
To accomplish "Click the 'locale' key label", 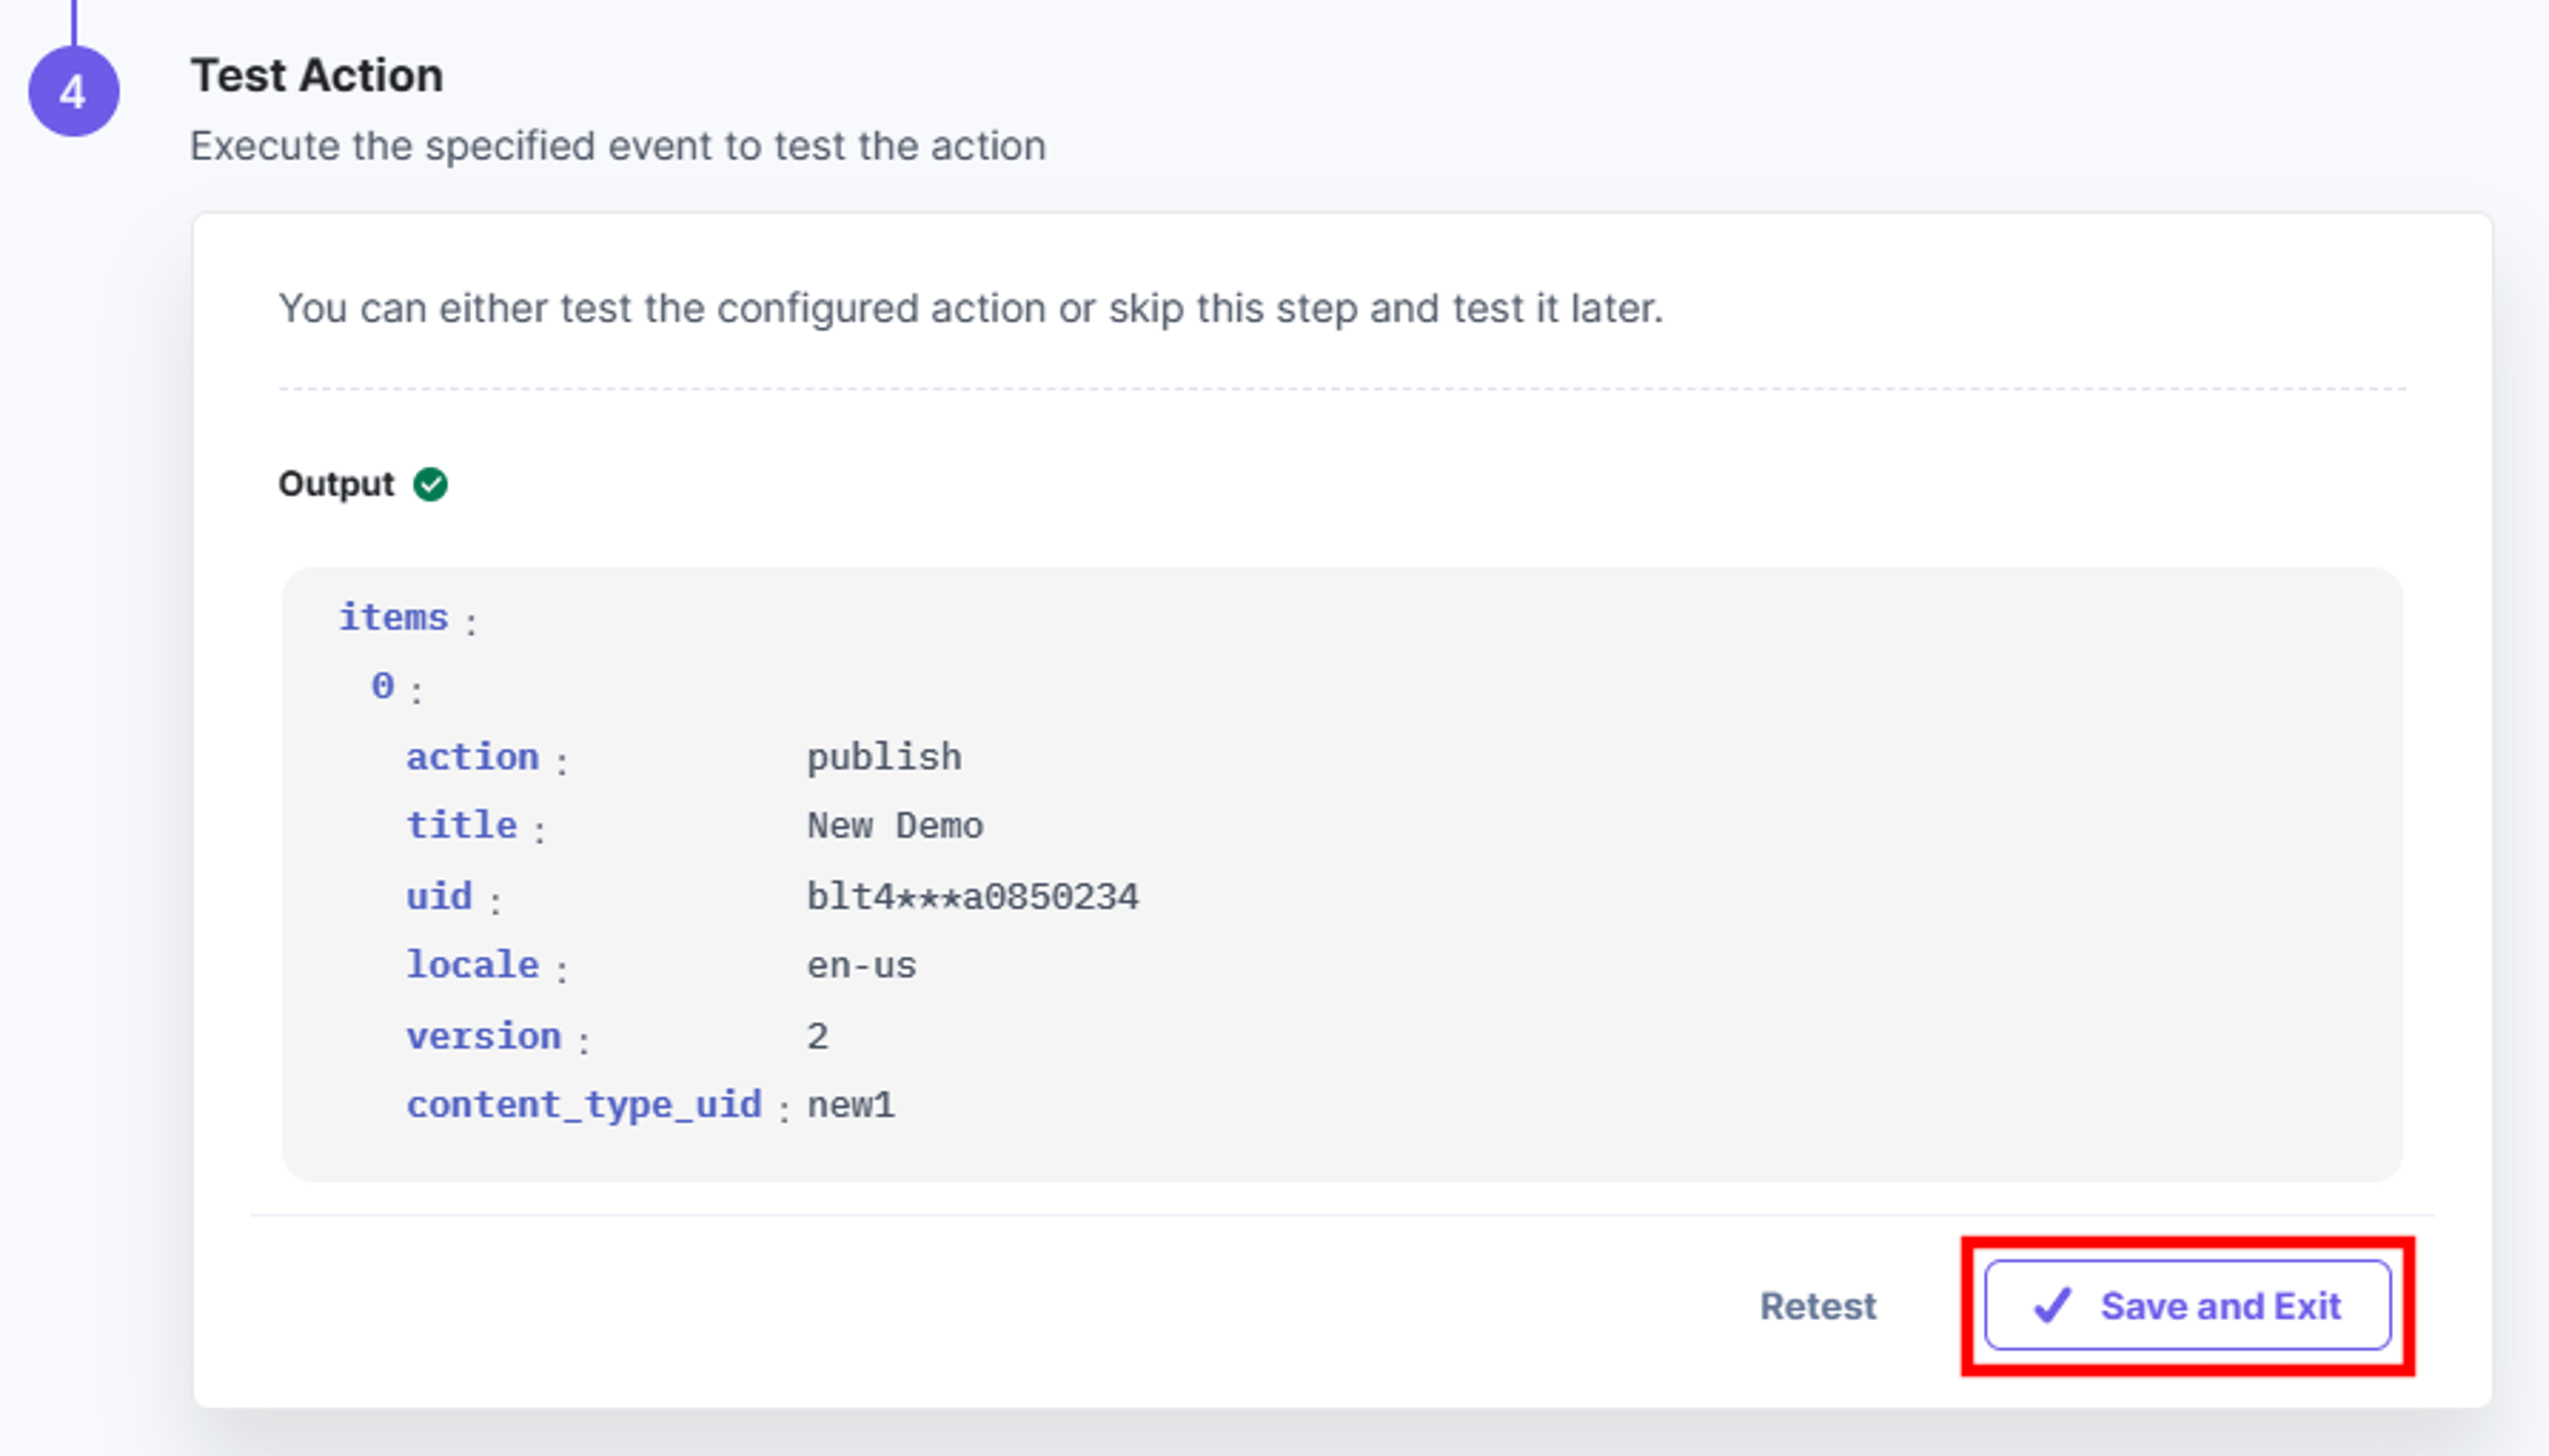I will point(472,965).
